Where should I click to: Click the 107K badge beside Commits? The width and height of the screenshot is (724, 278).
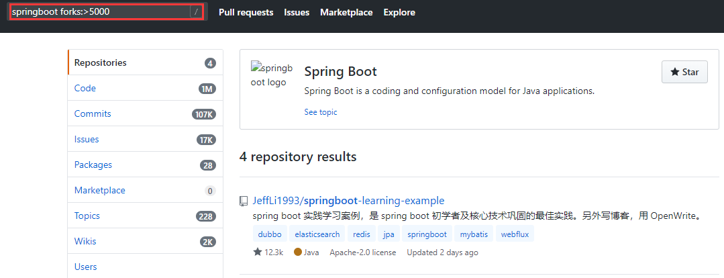204,114
